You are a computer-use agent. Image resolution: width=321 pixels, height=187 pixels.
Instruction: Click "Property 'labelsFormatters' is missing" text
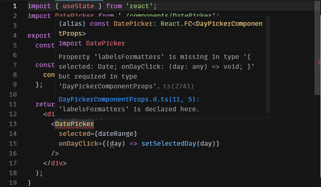[133, 57]
